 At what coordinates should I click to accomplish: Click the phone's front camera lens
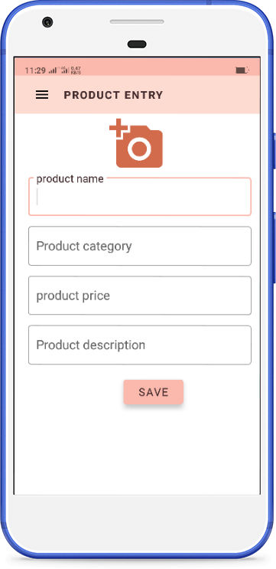[x=47, y=22]
